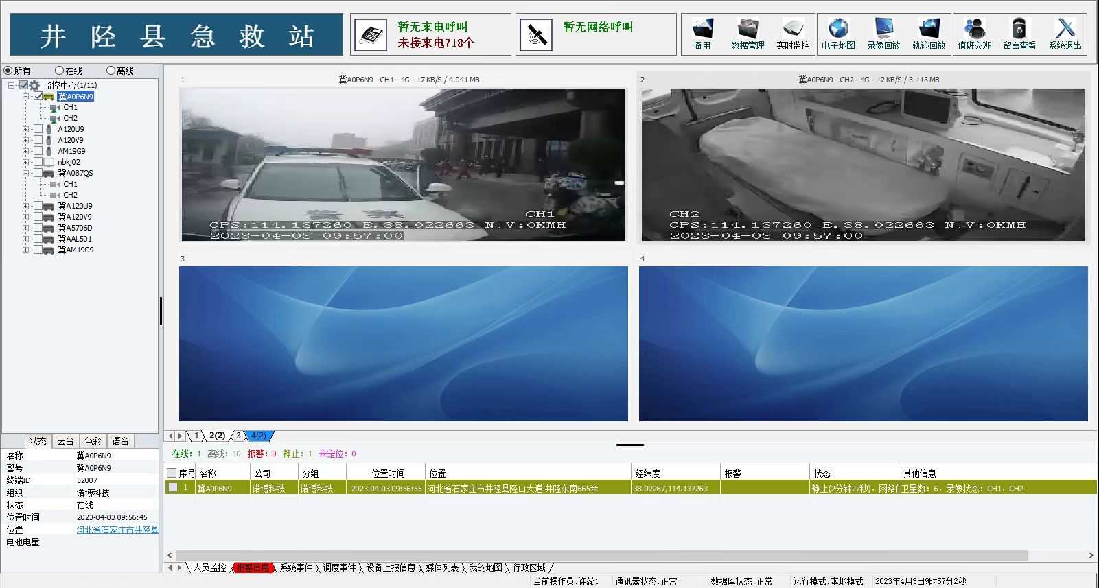
Task: Click 系统退出 to exit system
Action: 1065,34
